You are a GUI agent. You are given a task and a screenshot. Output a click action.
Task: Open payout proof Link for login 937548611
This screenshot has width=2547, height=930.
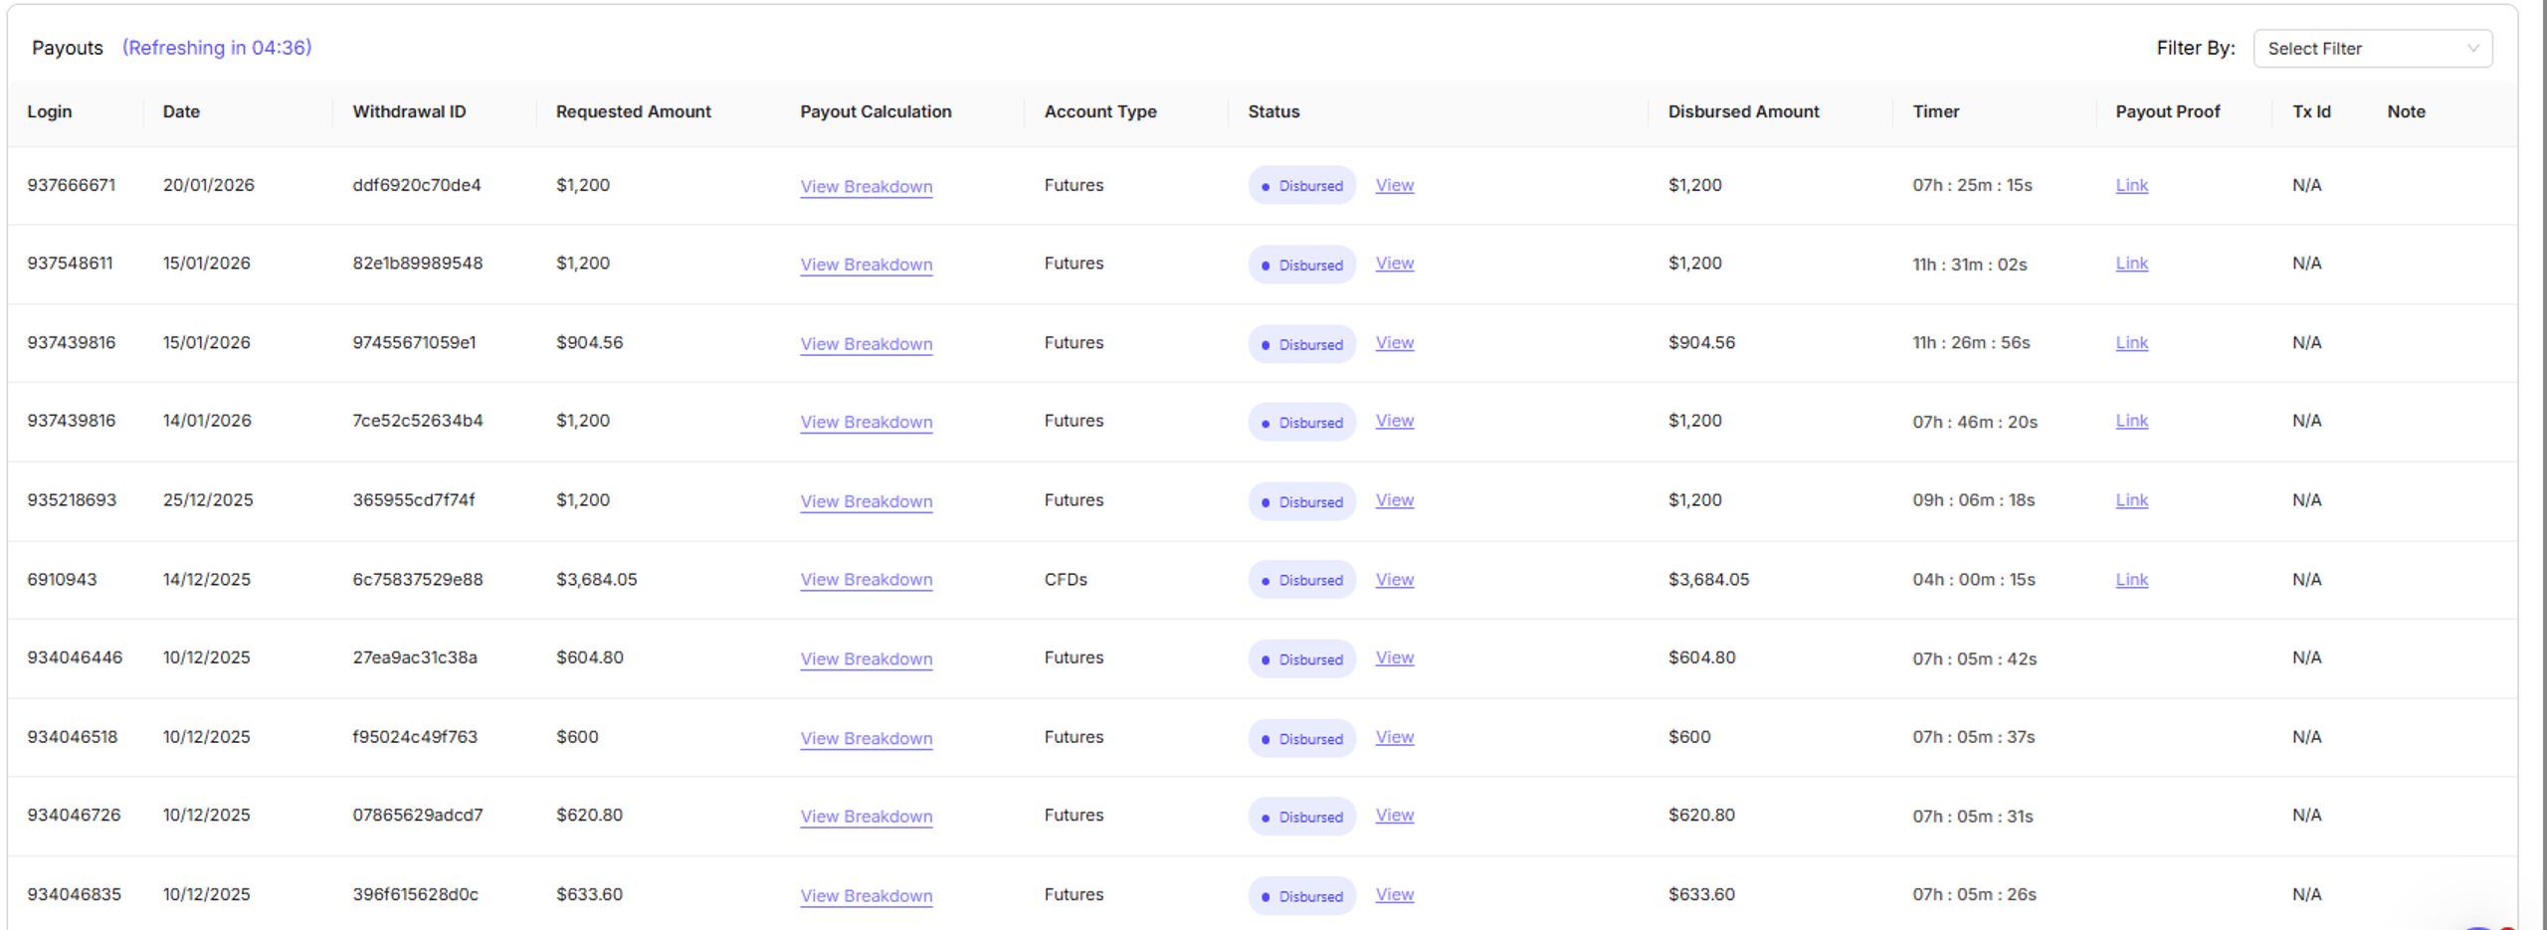pyautogui.click(x=2131, y=264)
